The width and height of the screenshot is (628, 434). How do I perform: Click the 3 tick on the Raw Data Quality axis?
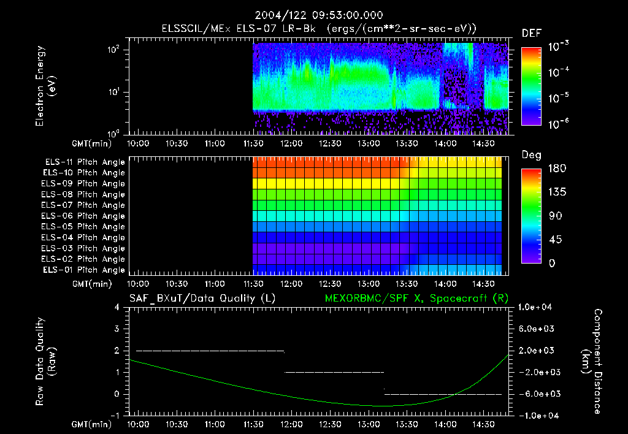pyautogui.click(x=117, y=329)
